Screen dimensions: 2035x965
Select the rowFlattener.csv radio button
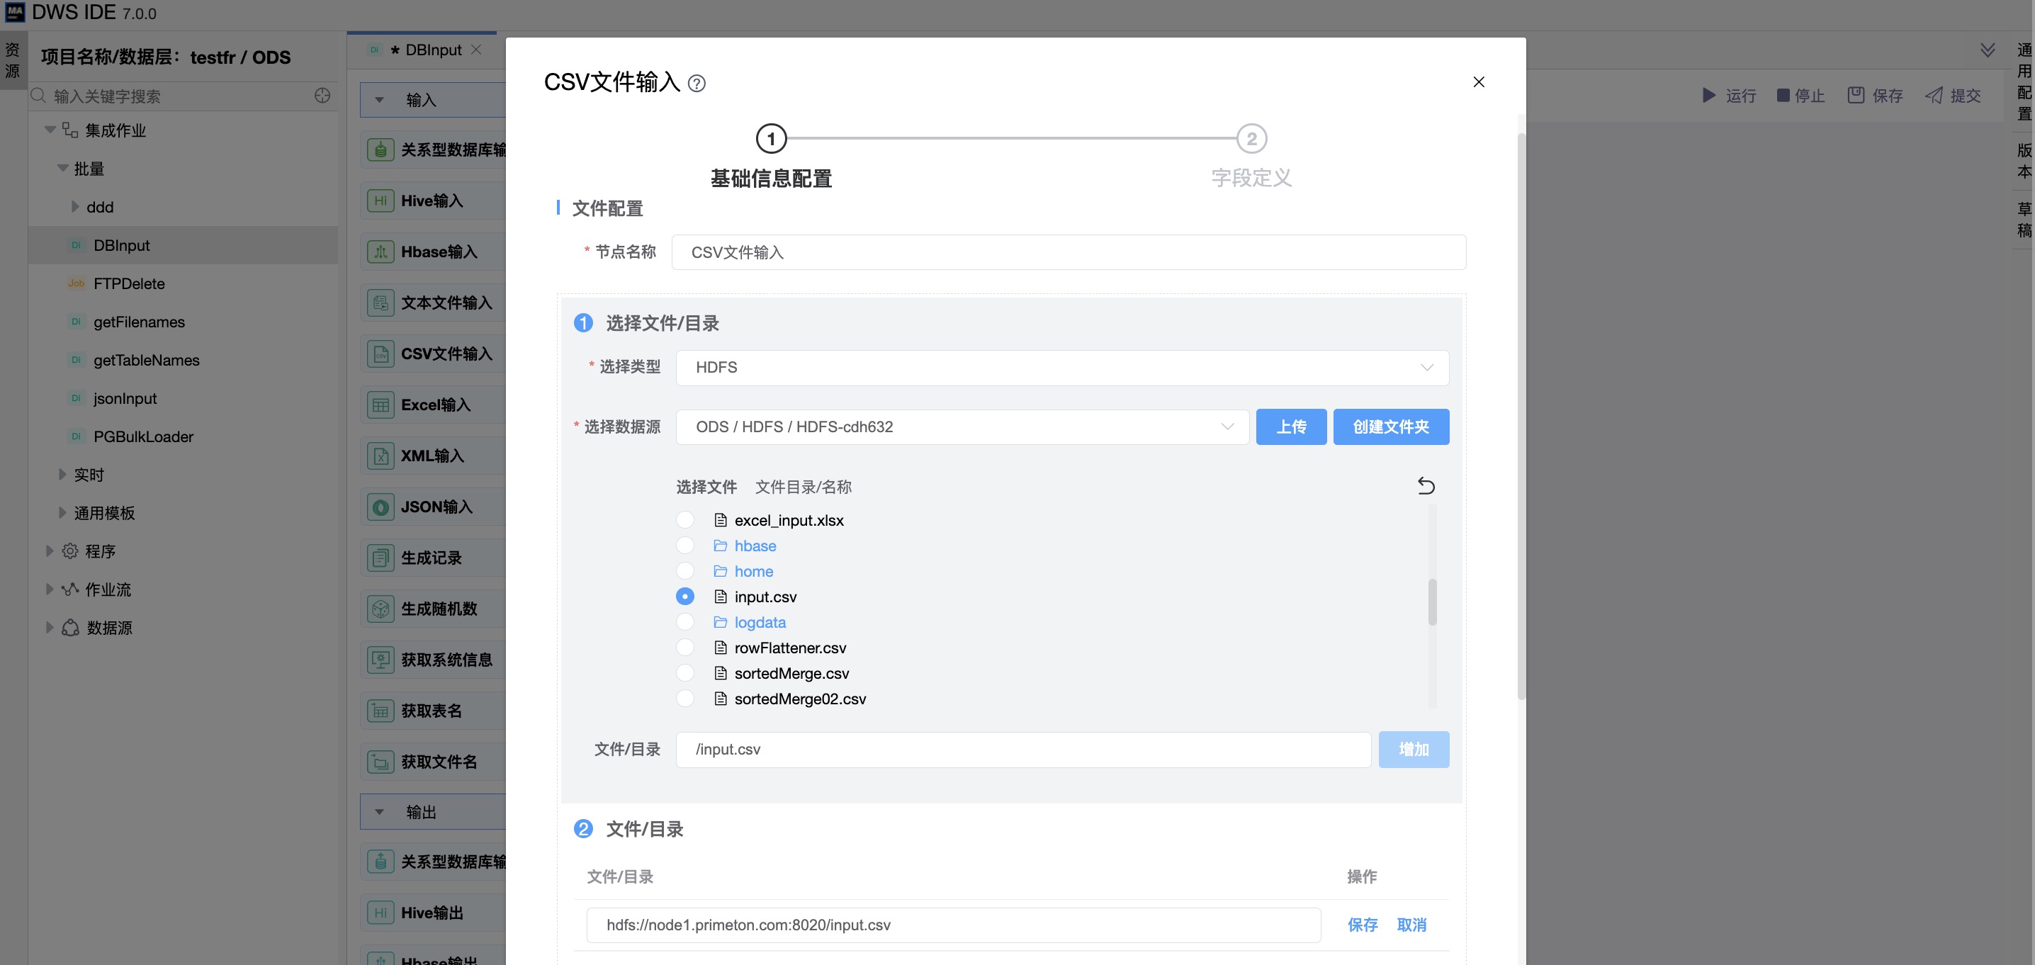685,648
